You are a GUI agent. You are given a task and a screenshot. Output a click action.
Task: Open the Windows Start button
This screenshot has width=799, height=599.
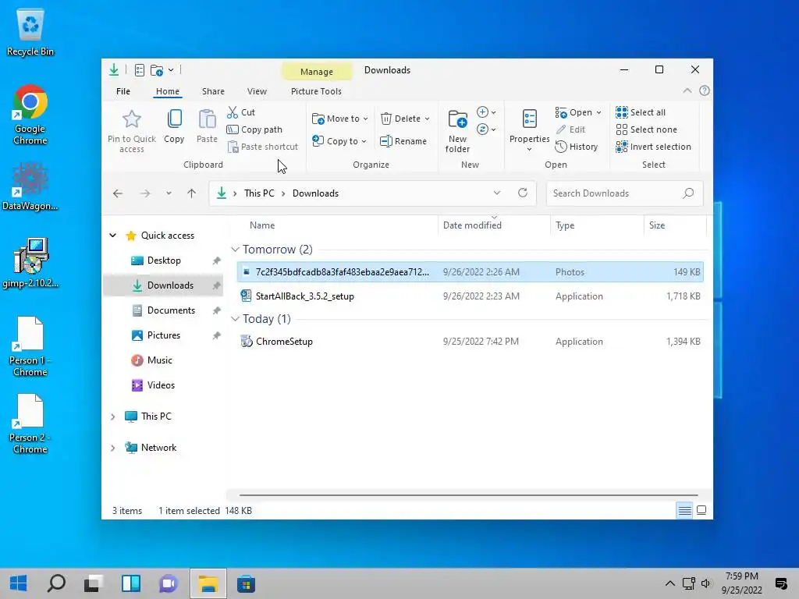point(19,583)
